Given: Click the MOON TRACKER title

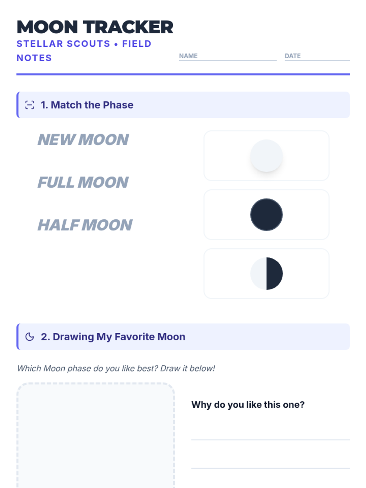Looking at the screenshot, I should (x=95, y=27).
